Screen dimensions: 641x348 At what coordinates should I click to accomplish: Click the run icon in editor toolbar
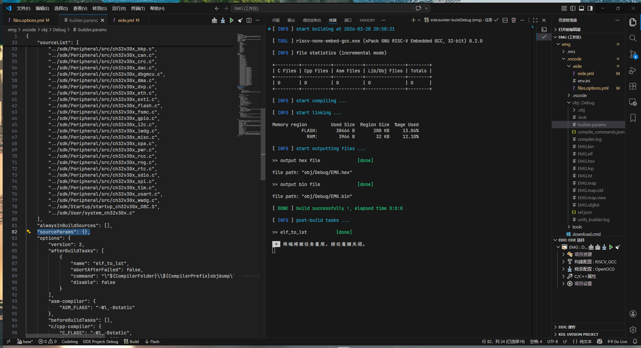click(x=232, y=20)
